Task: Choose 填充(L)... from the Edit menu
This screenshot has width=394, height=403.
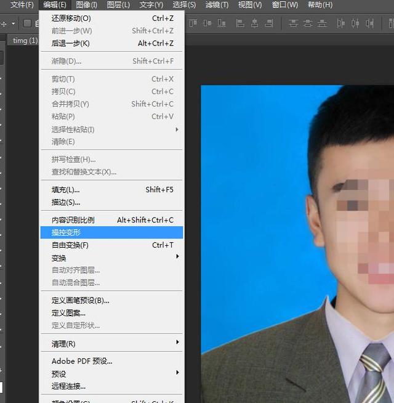Action: [111, 190]
